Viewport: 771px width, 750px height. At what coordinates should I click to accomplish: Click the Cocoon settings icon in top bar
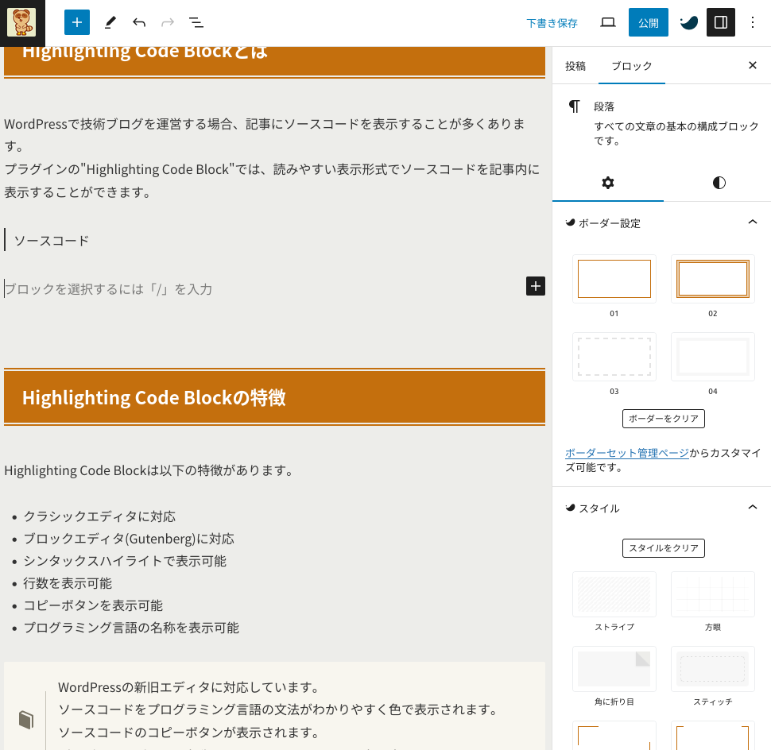coord(688,22)
